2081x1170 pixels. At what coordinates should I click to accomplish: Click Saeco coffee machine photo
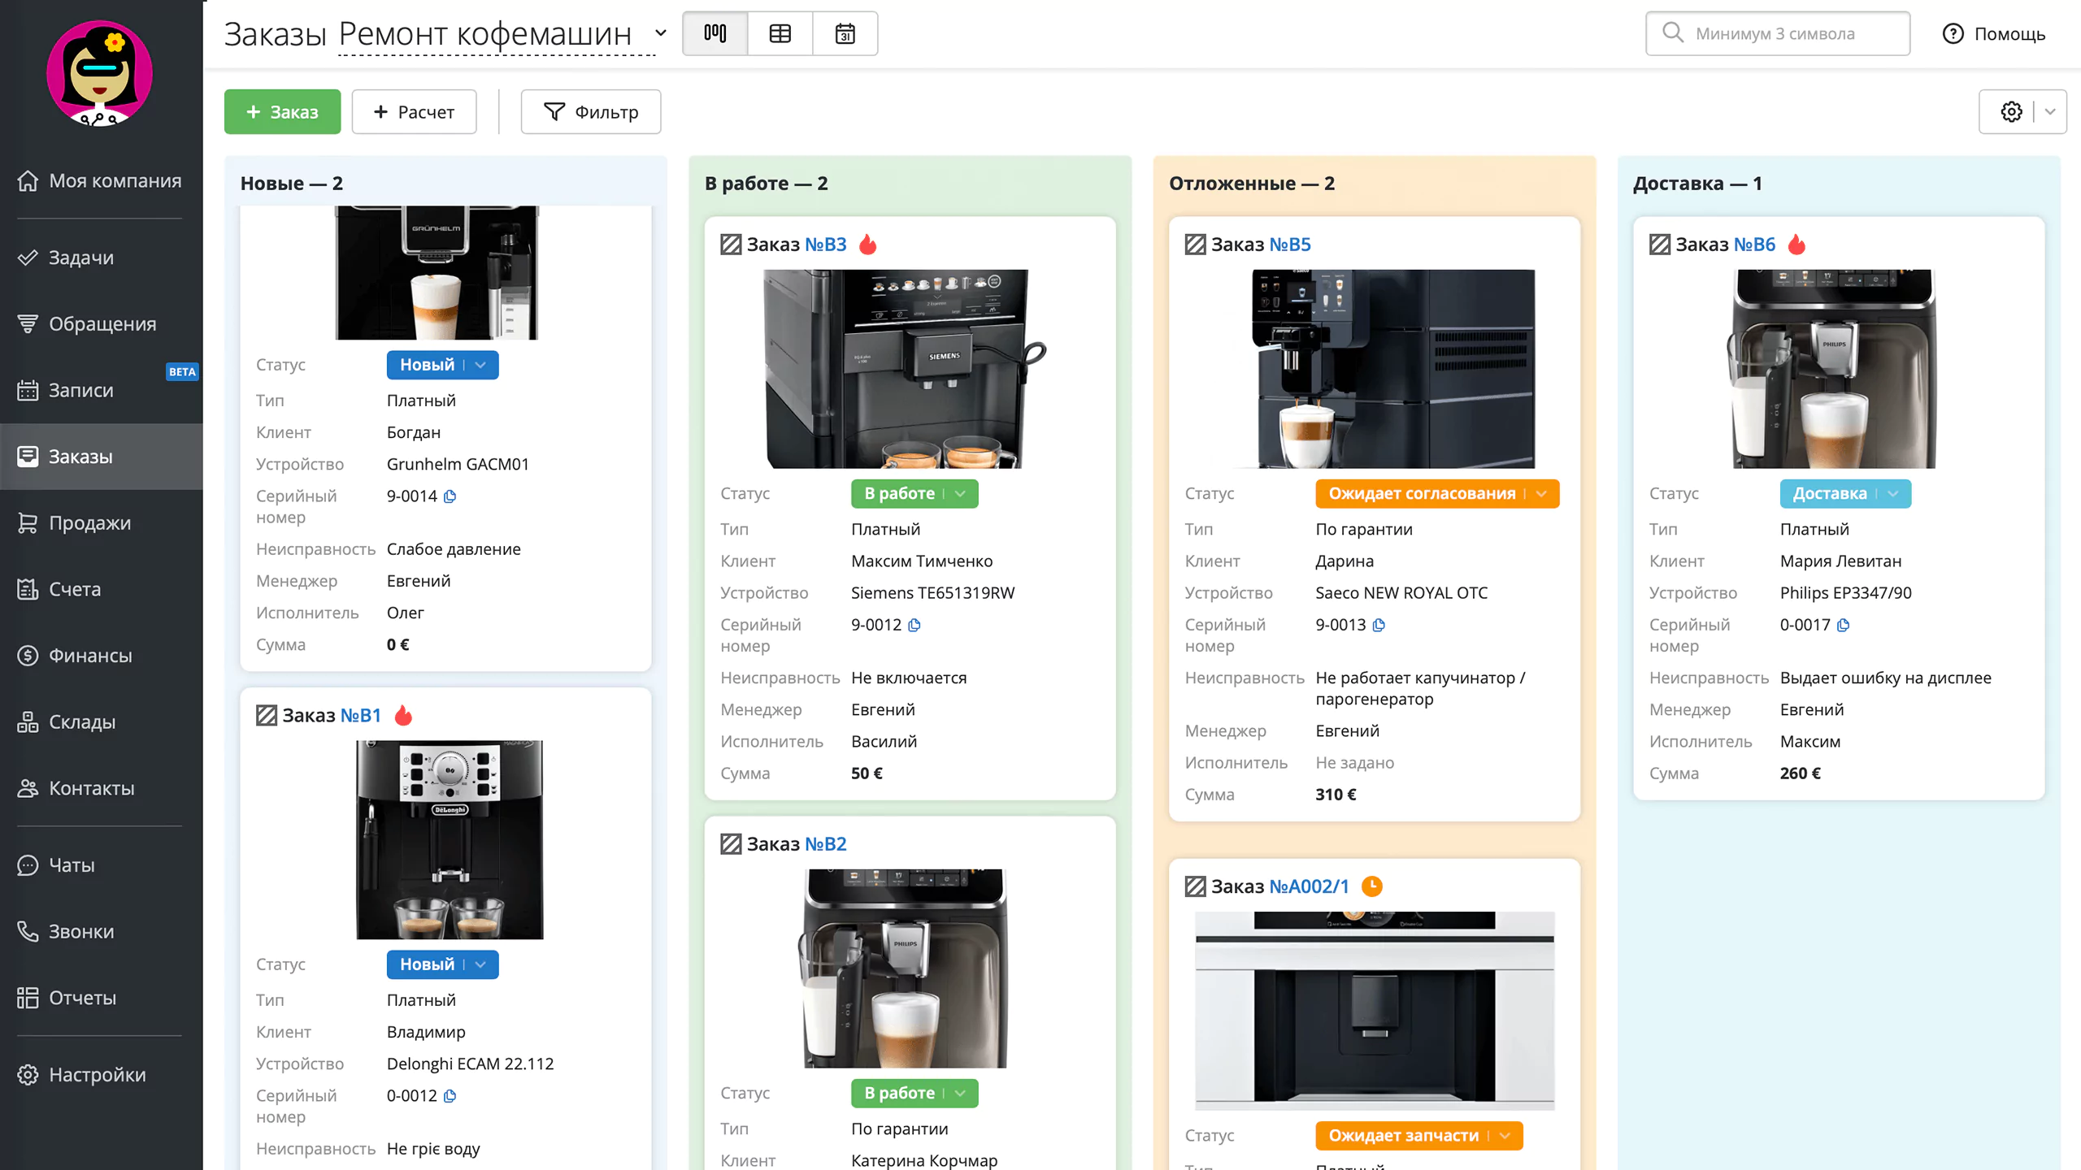1392,369
